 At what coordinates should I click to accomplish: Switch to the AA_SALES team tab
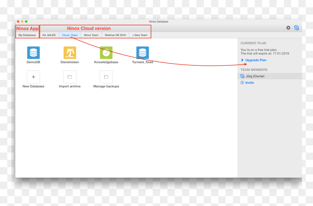tap(49, 35)
